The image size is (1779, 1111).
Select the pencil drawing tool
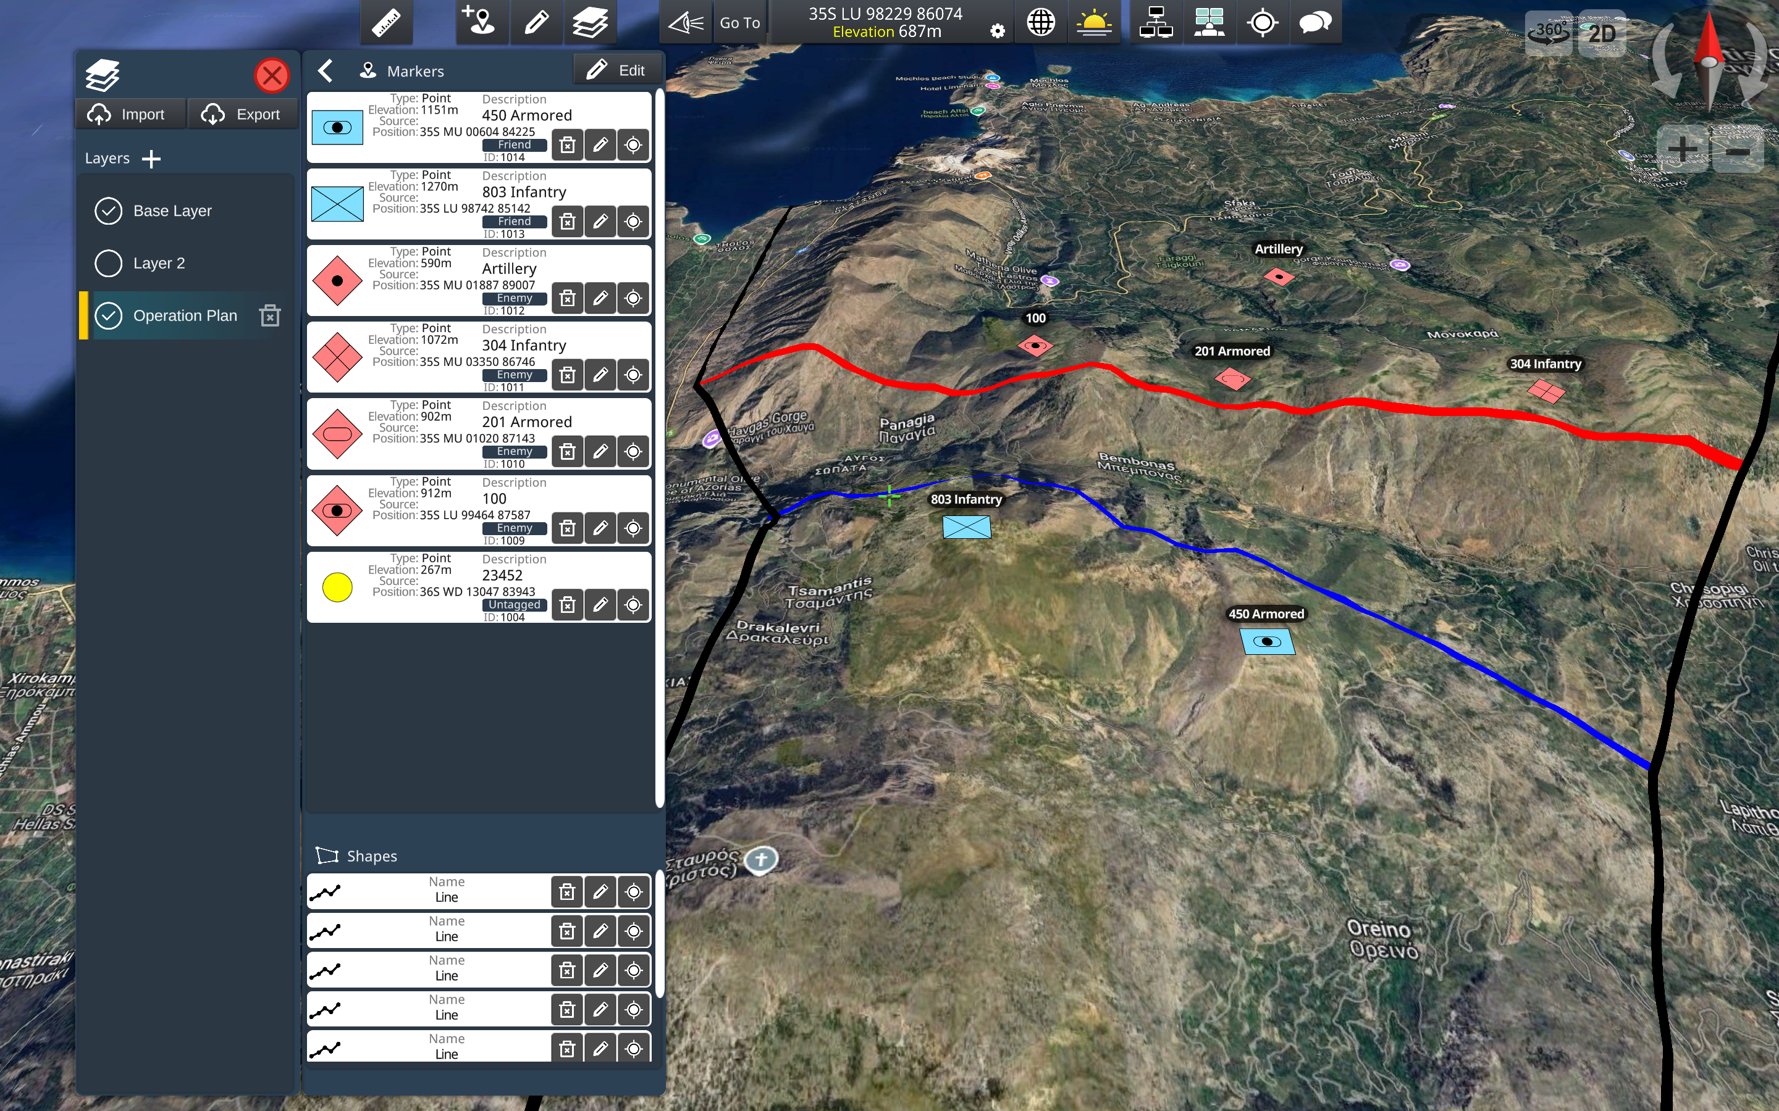[536, 22]
